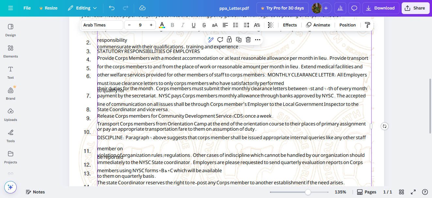The height and width of the screenshot is (198, 432).
Task: Duplicate the selected text box
Action: click(x=239, y=40)
